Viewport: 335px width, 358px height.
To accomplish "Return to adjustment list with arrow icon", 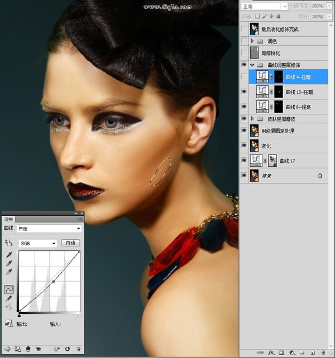I will pos(7,349).
